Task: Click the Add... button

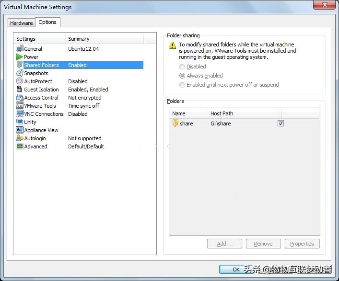Action: tap(224, 244)
